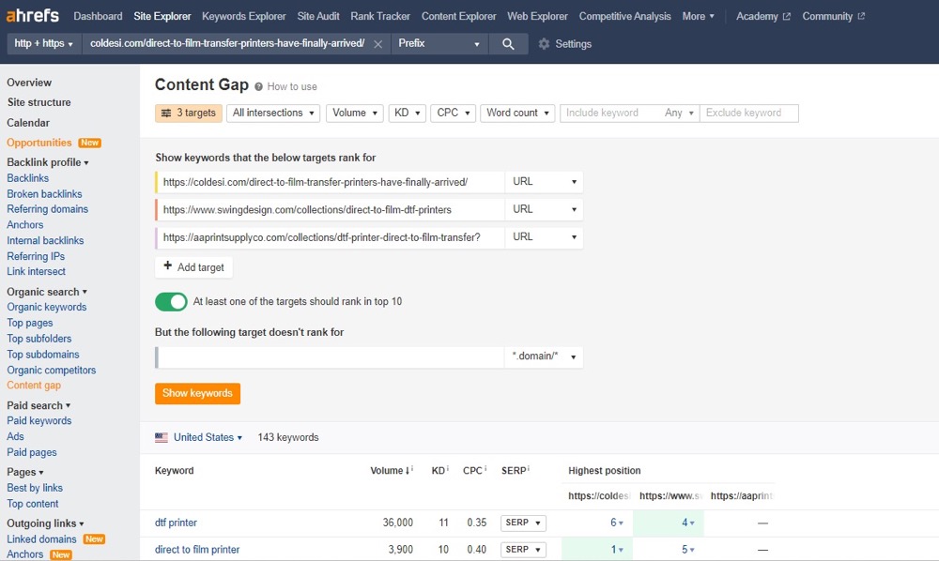Sort table by Volume column header
The height and width of the screenshot is (561, 939).
(390, 471)
